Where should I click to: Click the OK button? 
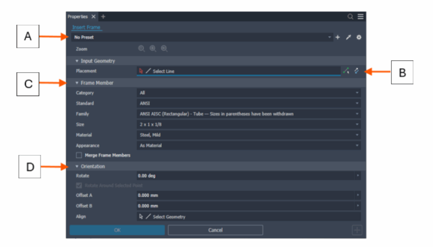coord(117,230)
